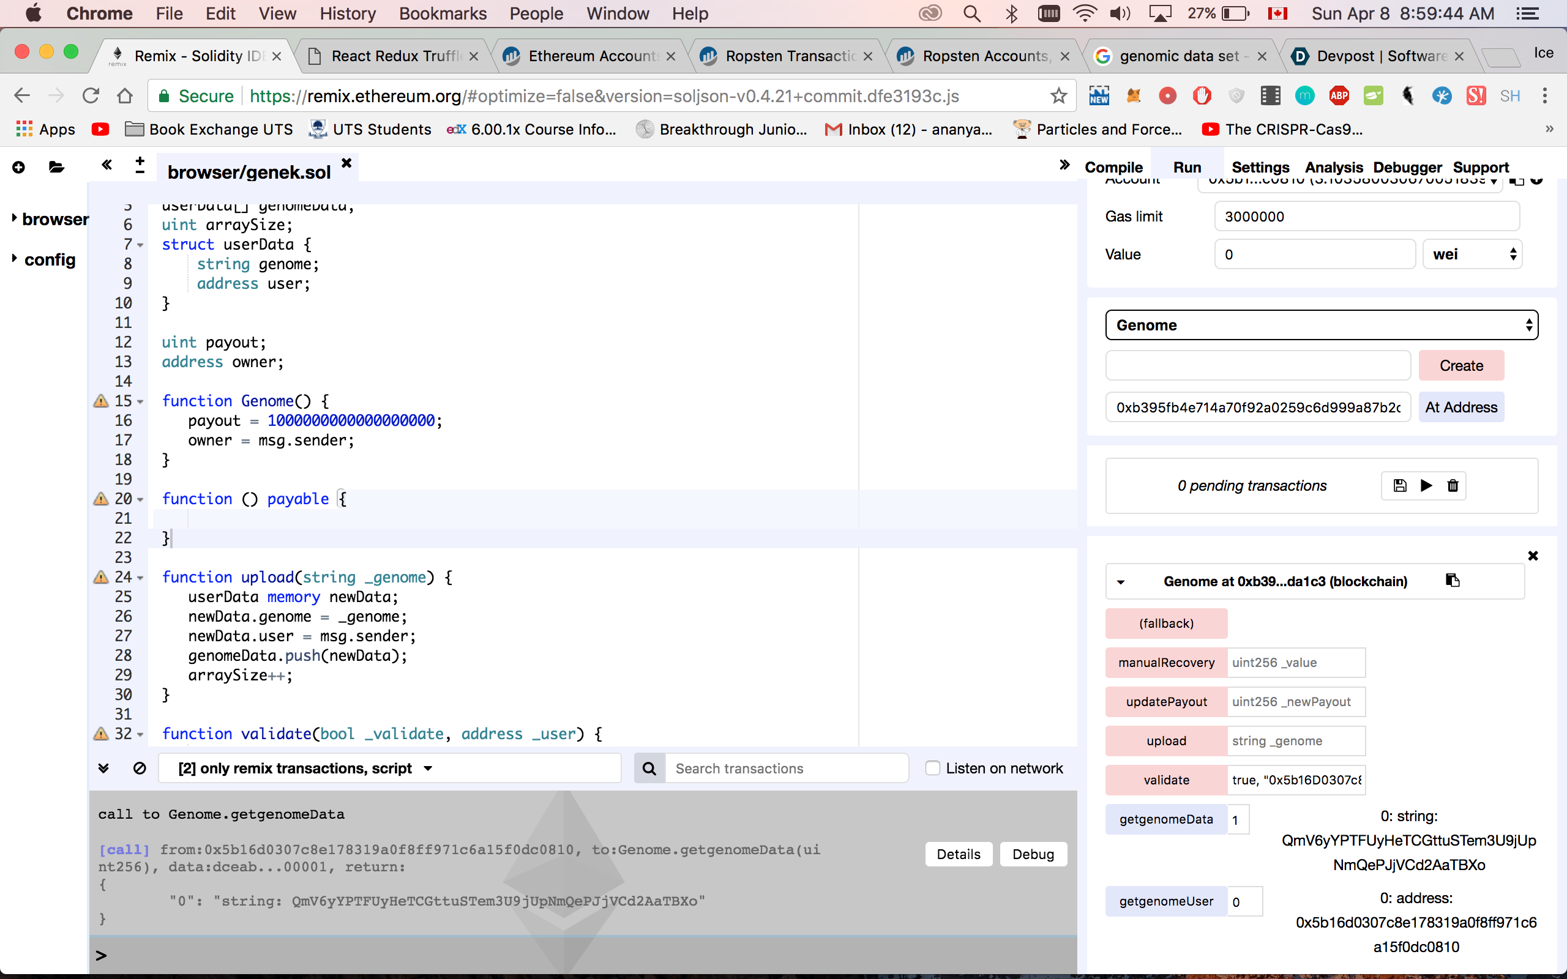Delete pending transactions with trash icon

click(x=1453, y=486)
